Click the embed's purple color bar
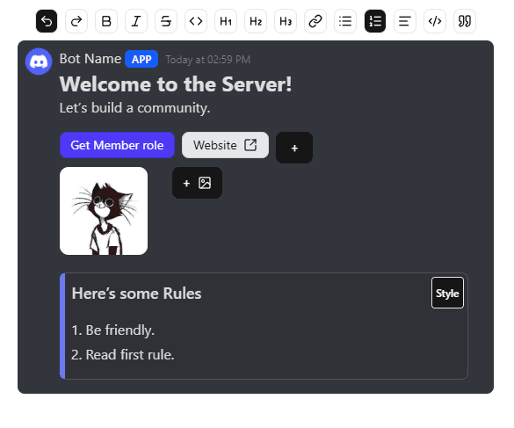 (x=62, y=326)
